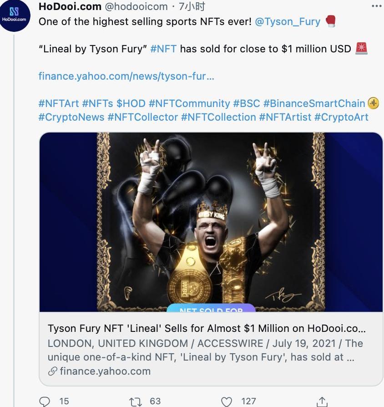The height and width of the screenshot is (407, 384).
Task: Open the @Tyson_Fury mention
Action: click(x=288, y=21)
